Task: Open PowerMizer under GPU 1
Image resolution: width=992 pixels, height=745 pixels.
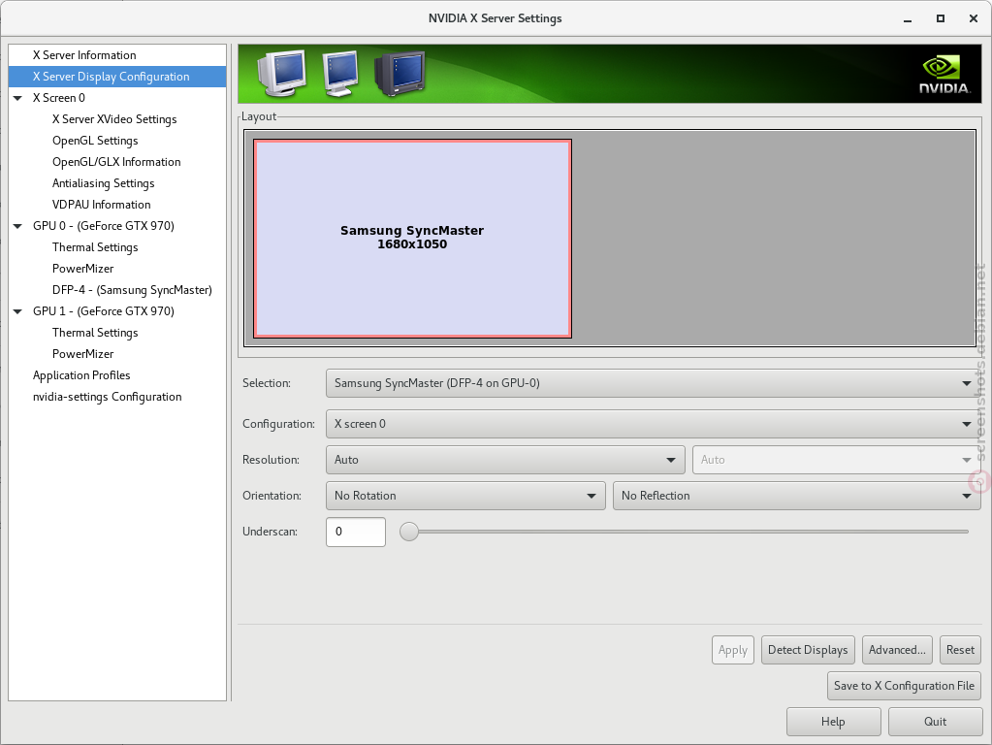Action: (117, 354)
